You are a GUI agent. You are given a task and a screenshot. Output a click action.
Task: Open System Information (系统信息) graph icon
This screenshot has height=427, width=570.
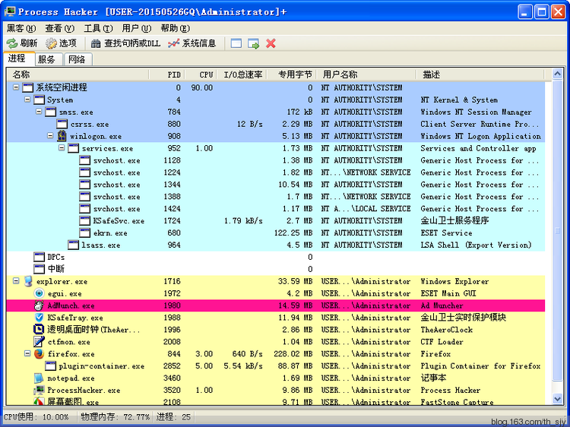(x=174, y=43)
